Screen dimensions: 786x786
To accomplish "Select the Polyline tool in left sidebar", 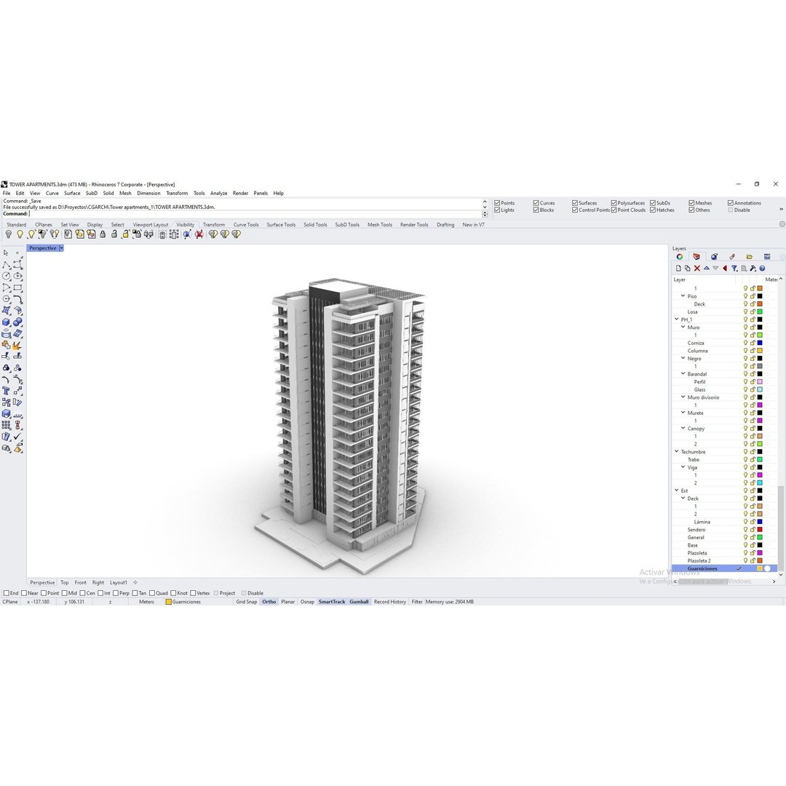I will (x=6, y=265).
